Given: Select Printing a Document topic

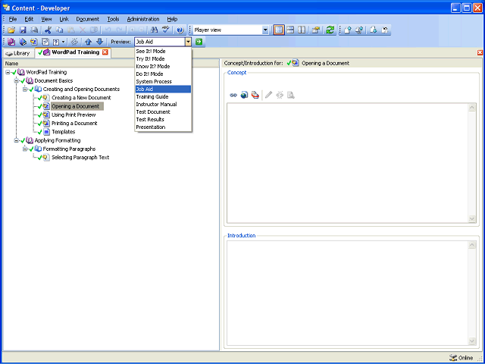Looking at the screenshot, I should (x=74, y=123).
